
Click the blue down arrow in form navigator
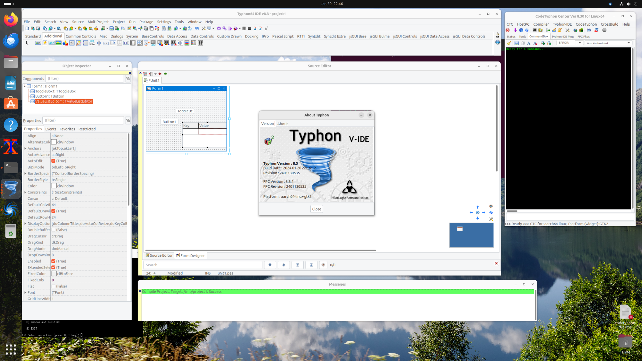[478, 218]
